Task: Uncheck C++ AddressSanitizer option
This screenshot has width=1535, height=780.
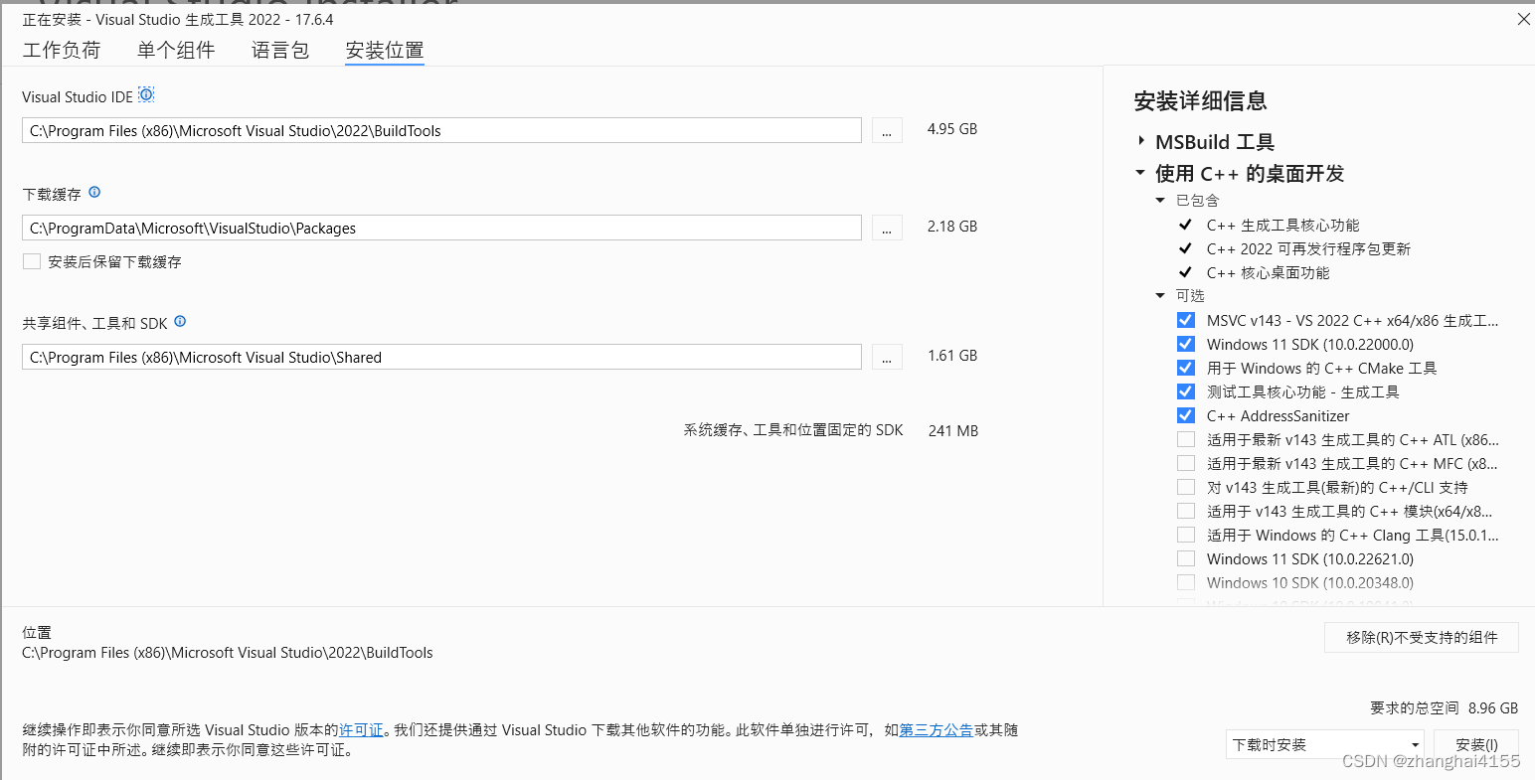Action: tap(1185, 415)
